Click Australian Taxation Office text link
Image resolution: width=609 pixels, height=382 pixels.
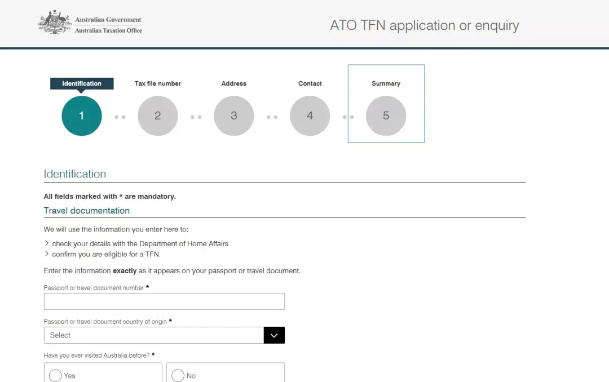[x=108, y=30]
